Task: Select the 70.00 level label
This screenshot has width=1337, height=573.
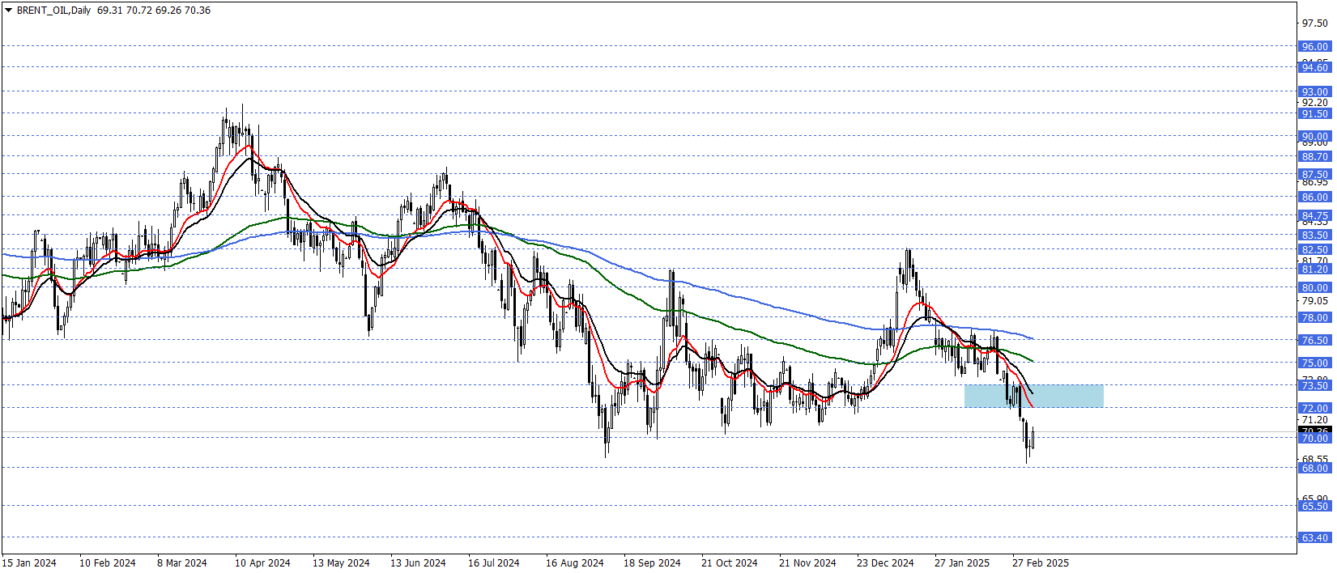Action: (1314, 439)
